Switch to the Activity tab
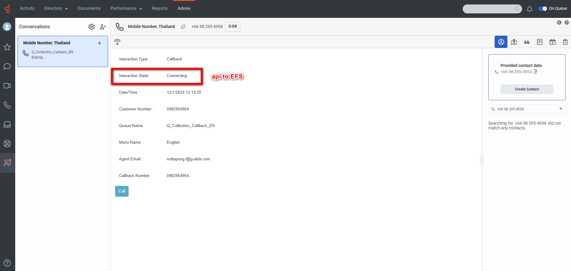Image resolution: width=571 pixels, height=271 pixels. click(27, 8)
